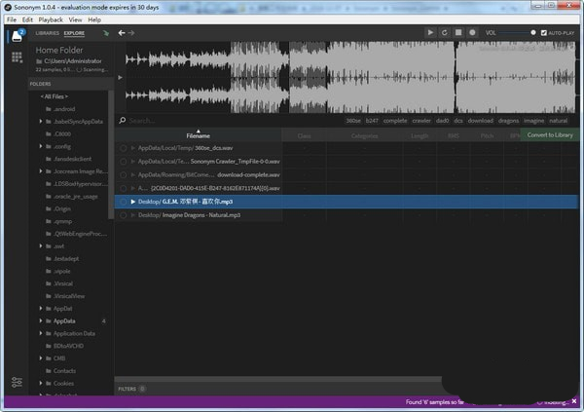Select the radio circle for Imagine Dragons - Natural.mp3
The width and height of the screenshot is (584, 412).
[124, 215]
